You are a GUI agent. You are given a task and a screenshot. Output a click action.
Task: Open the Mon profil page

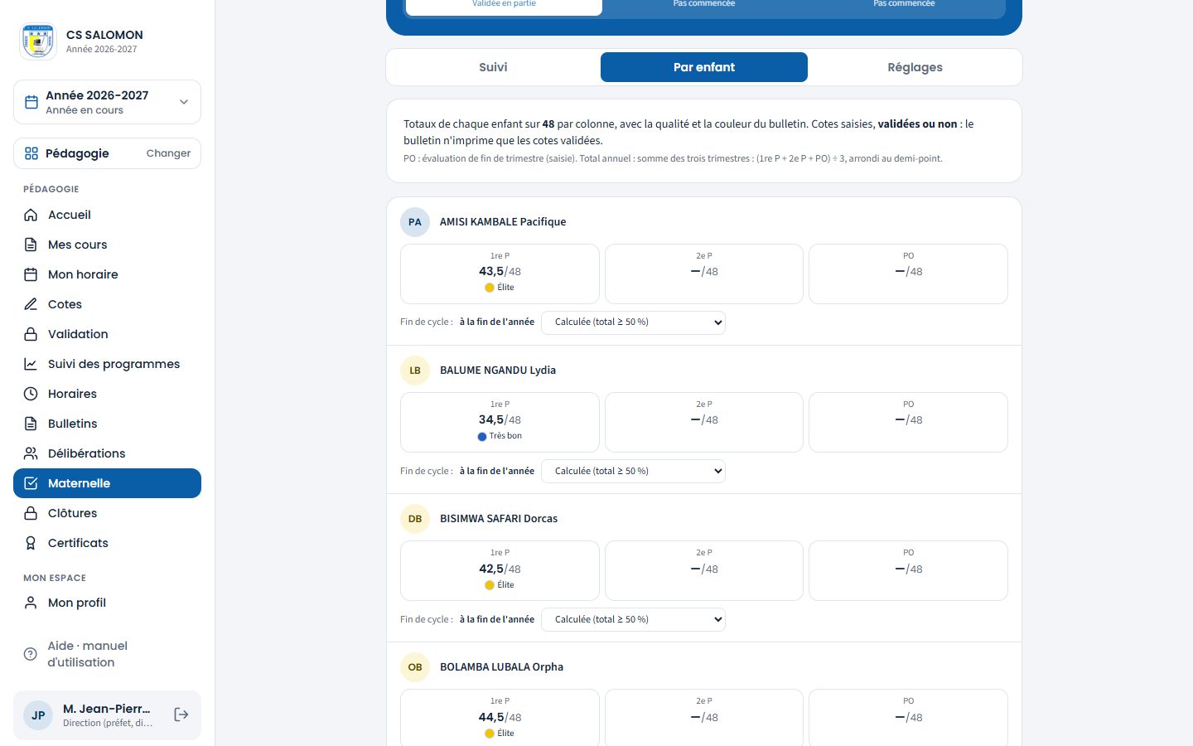pyautogui.click(x=107, y=603)
